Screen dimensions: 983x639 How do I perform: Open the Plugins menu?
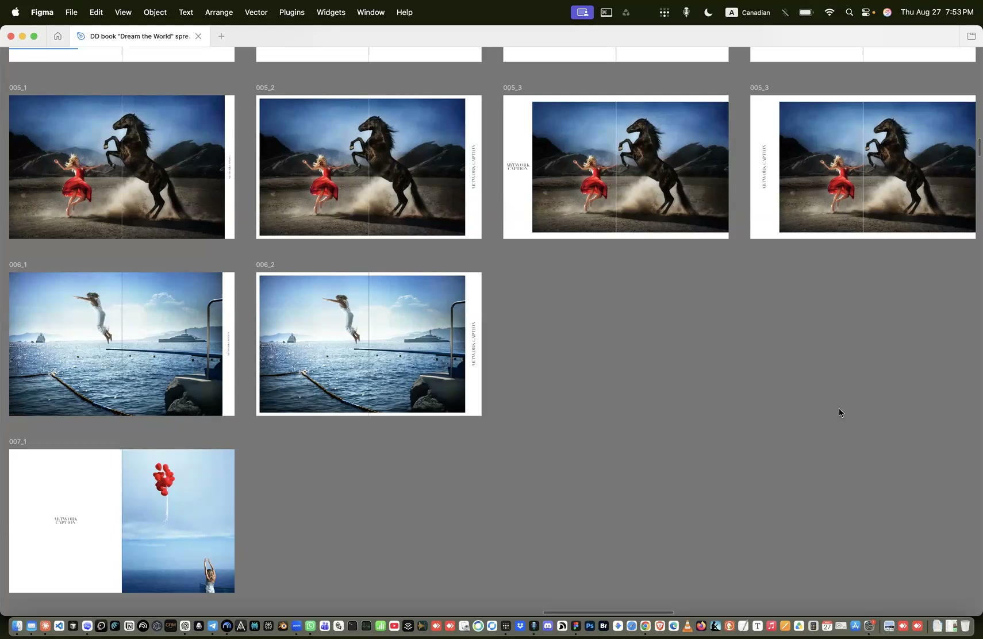[x=292, y=12]
